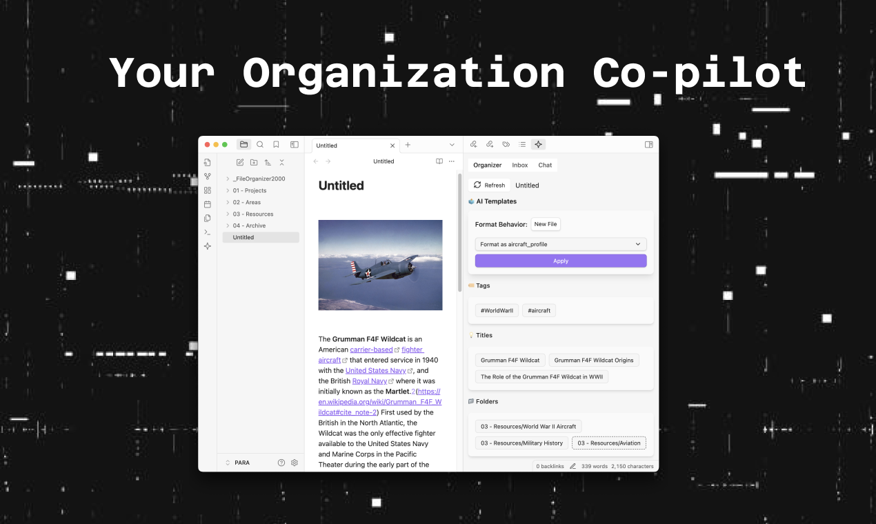Image resolution: width=876 pixels, height=524 pixels.
Task: Open the Format as aircraft_profile dropdown
Action: click(x=560, y=244)
